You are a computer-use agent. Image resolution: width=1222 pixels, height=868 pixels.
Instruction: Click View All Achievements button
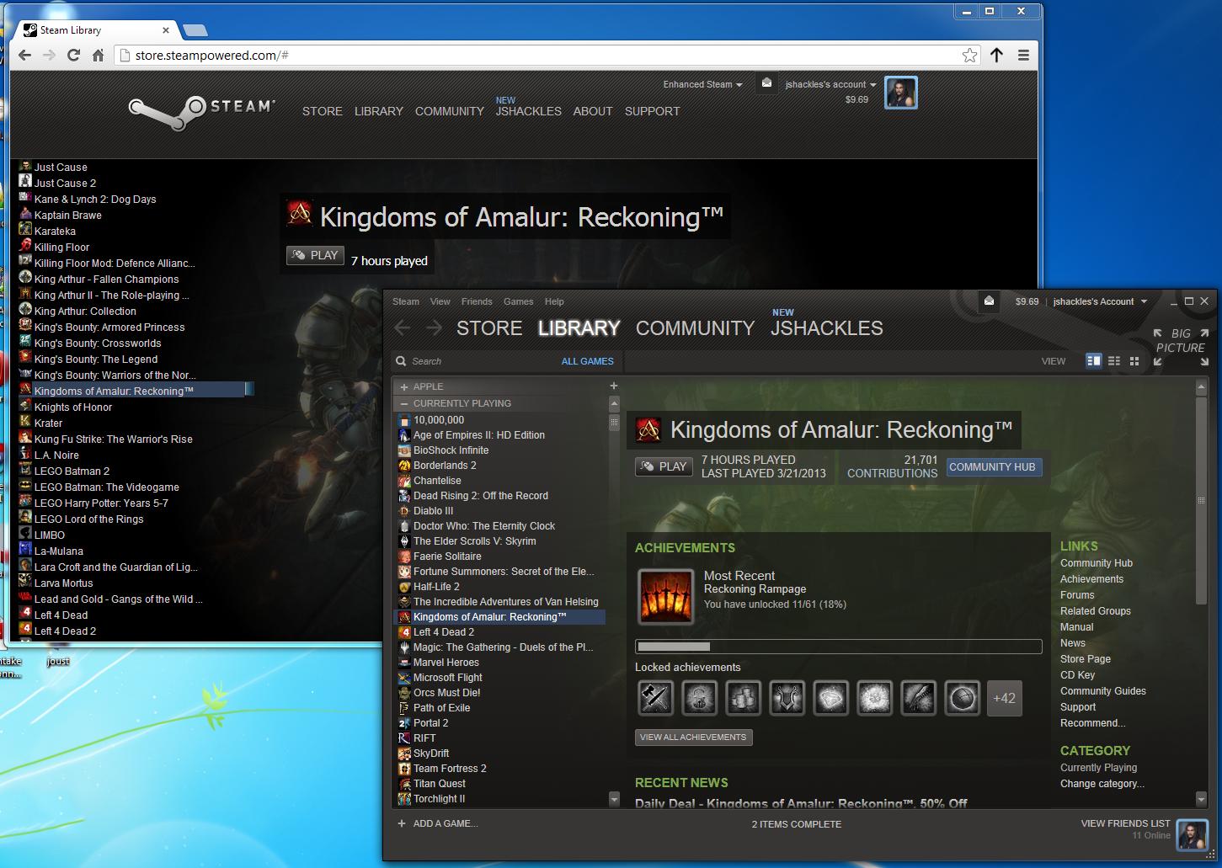693,738
